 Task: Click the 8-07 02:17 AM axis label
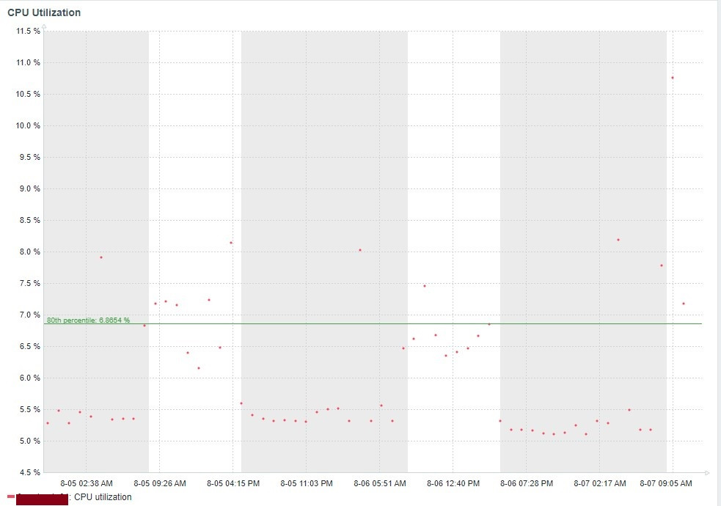[x=599, y=483]
